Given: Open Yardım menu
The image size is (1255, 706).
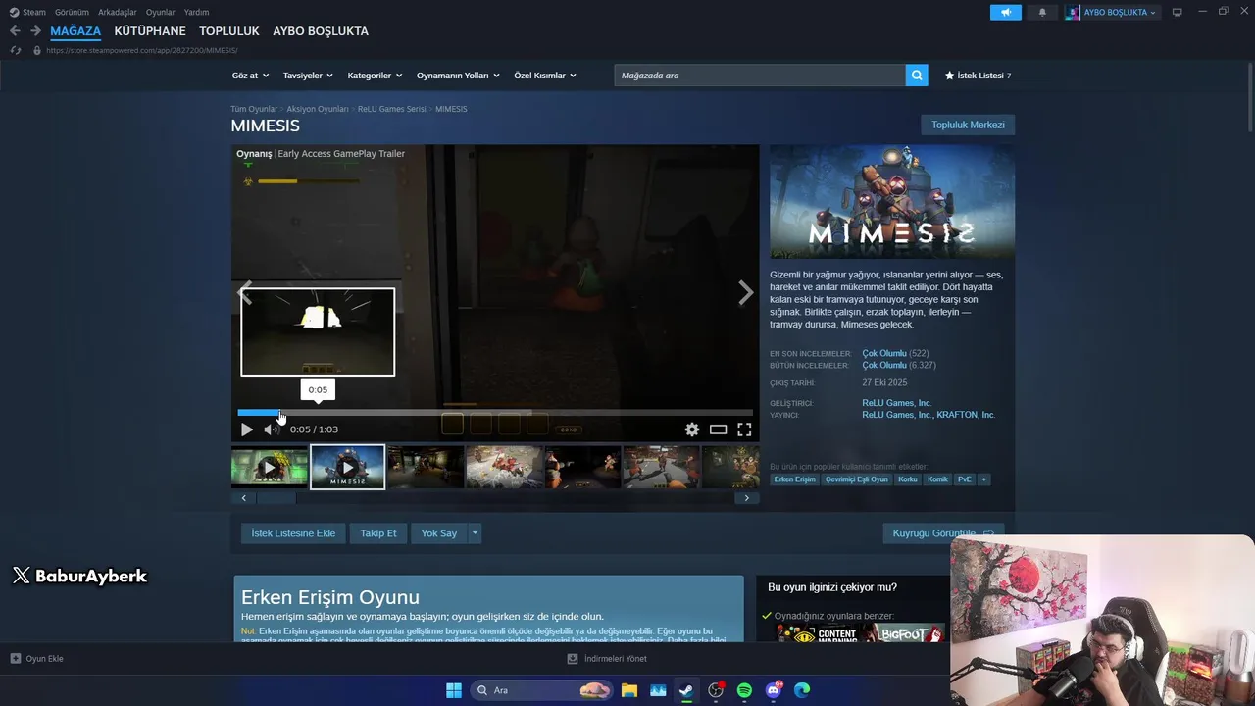Looking at the screenshot, I should pyautogui.click(x=196, y=13).
